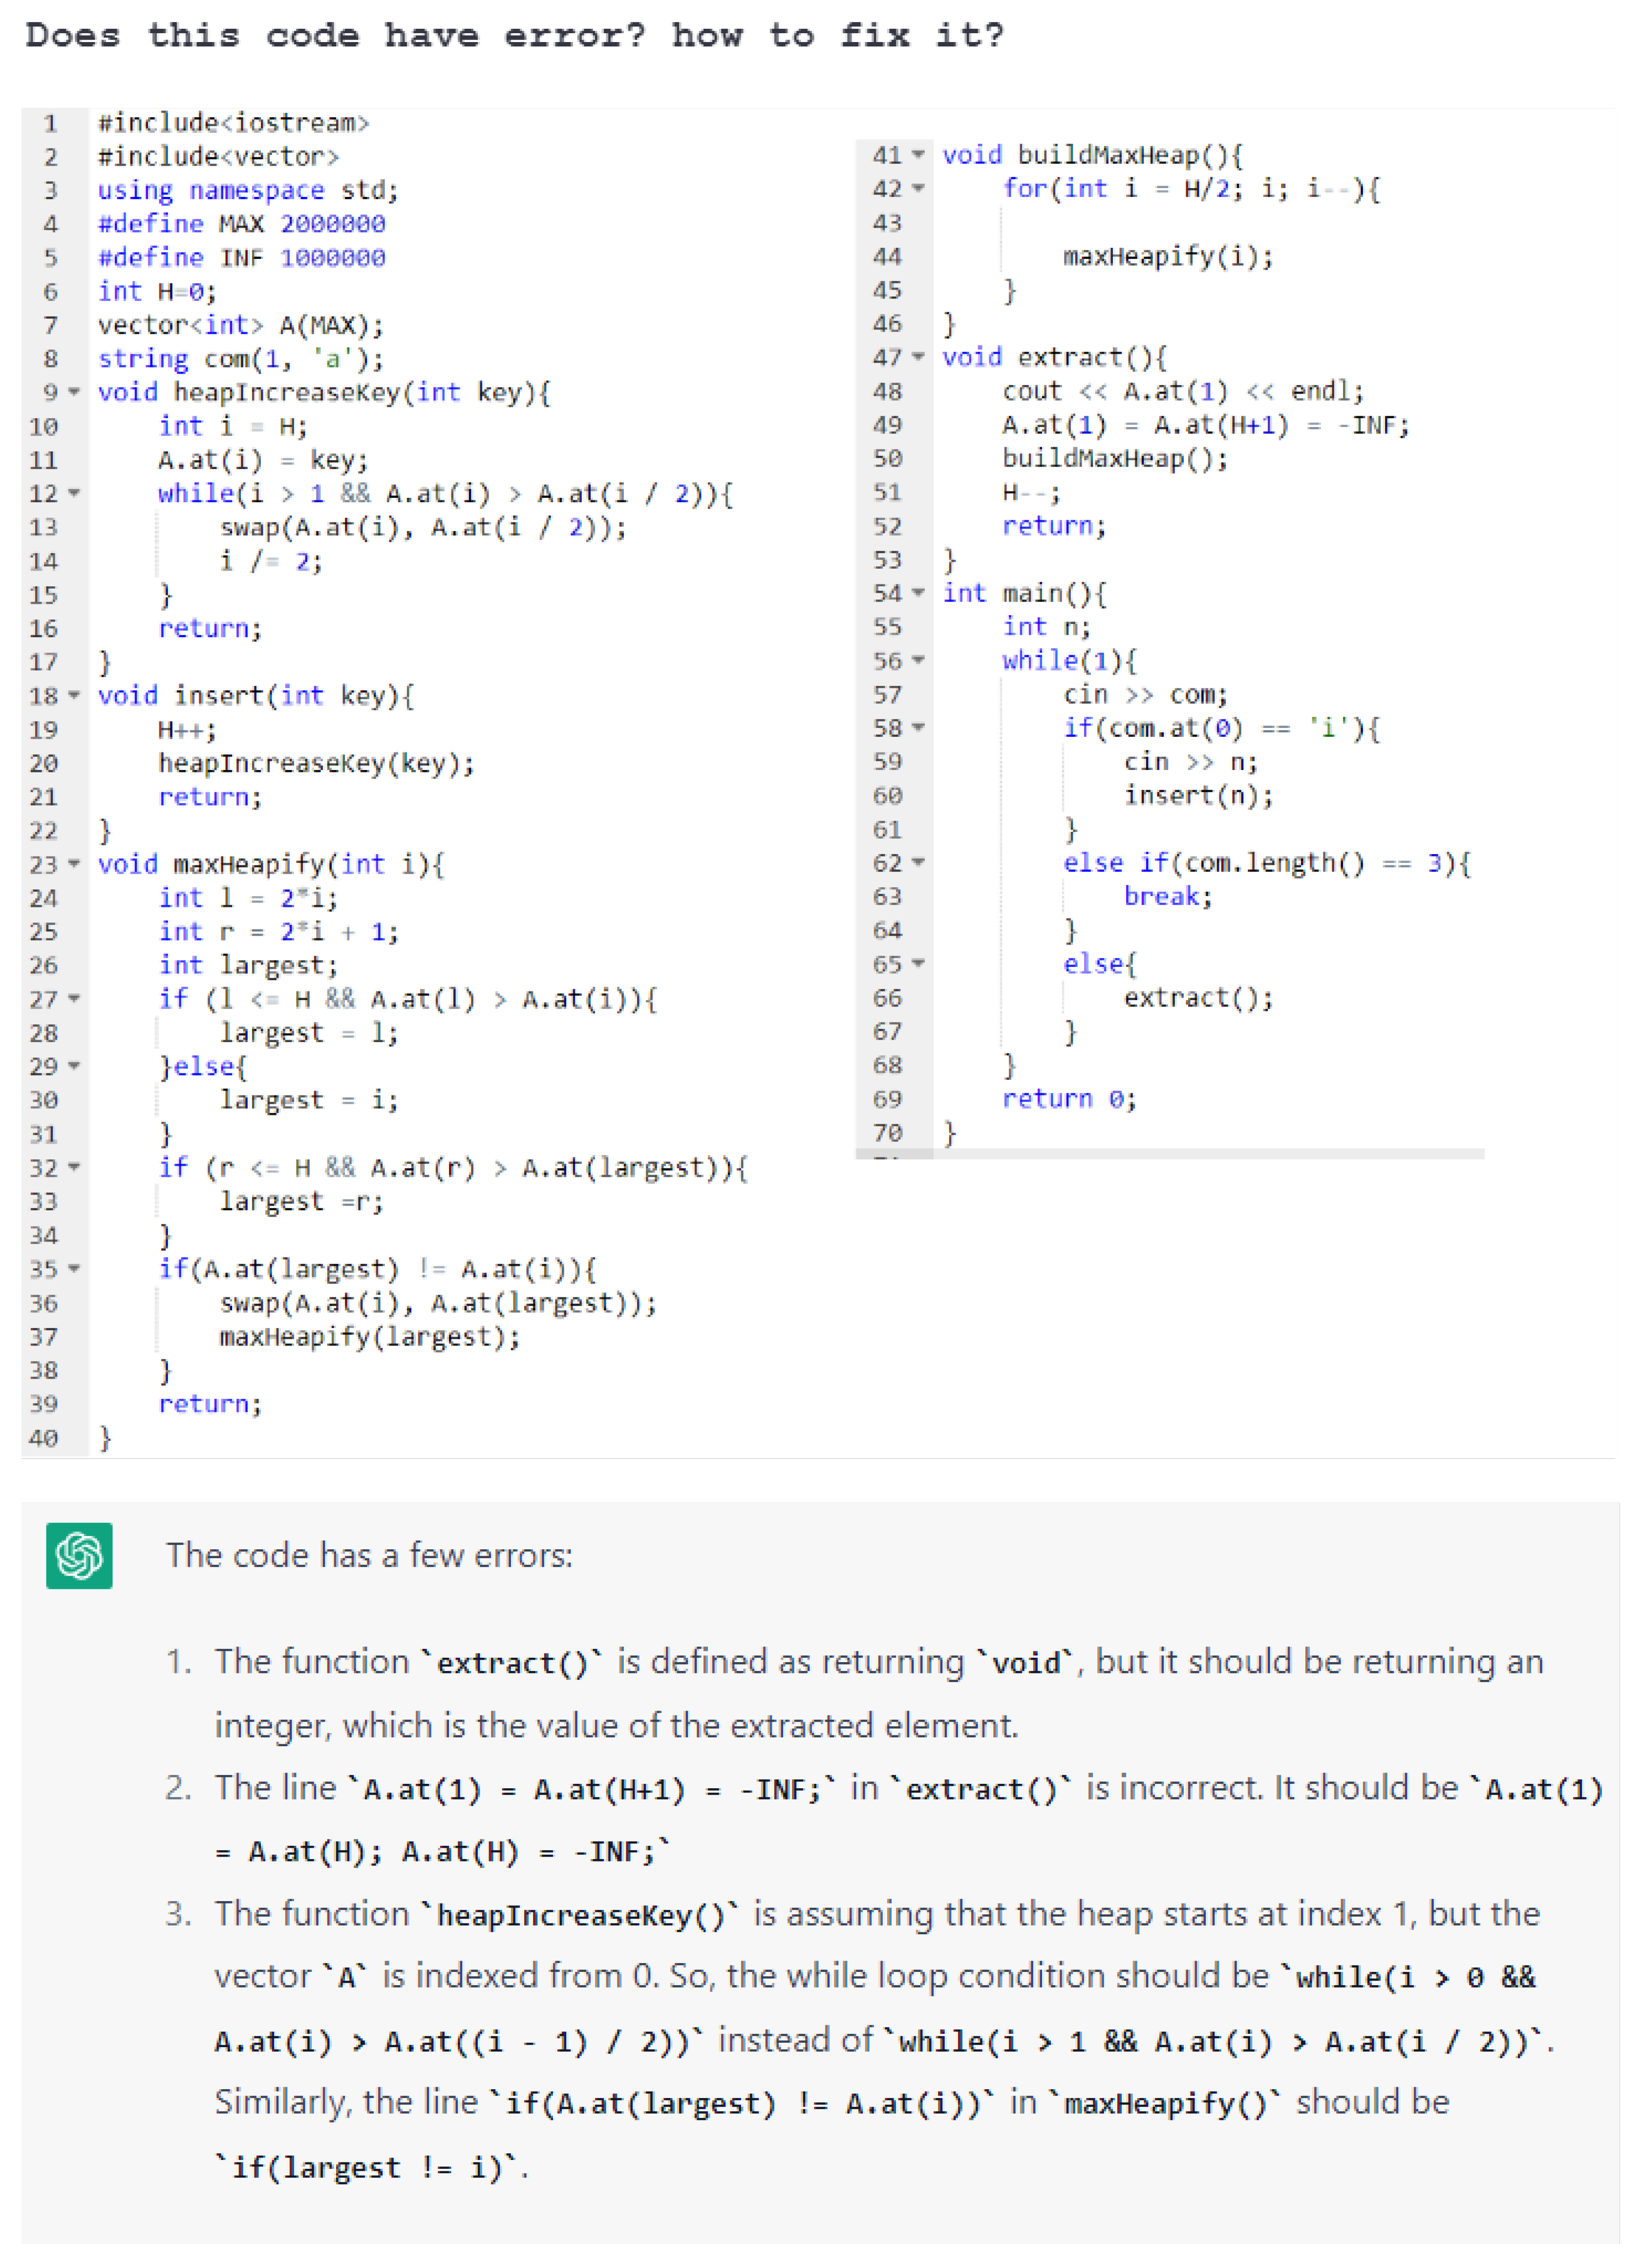
Task: Click the 'The code has a few errors' text
Action: pyautogui.click(x=369, y=1555)
